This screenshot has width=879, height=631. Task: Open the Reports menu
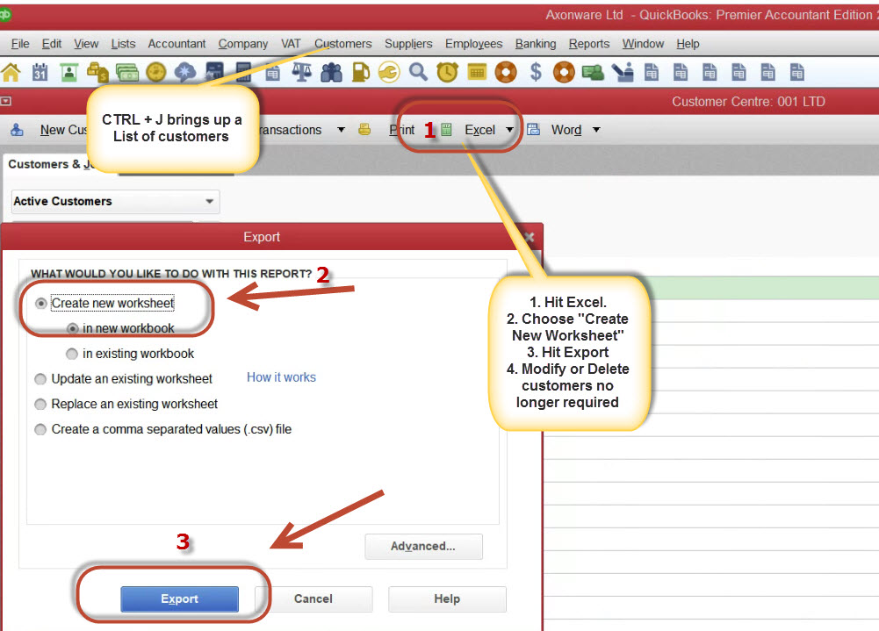(588, 44)
